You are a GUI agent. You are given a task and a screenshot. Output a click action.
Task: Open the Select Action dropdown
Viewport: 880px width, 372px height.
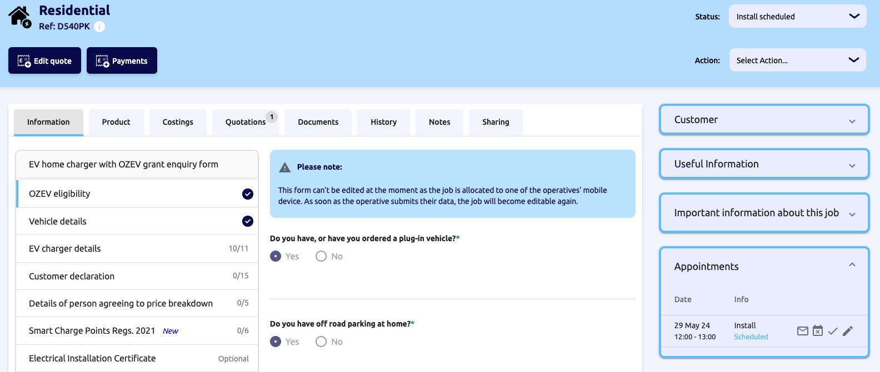click(x=797, y=60)
